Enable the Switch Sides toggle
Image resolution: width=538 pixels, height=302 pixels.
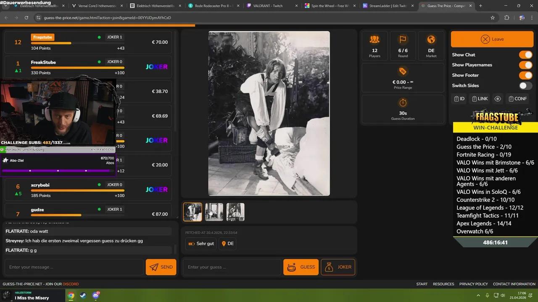524,85
